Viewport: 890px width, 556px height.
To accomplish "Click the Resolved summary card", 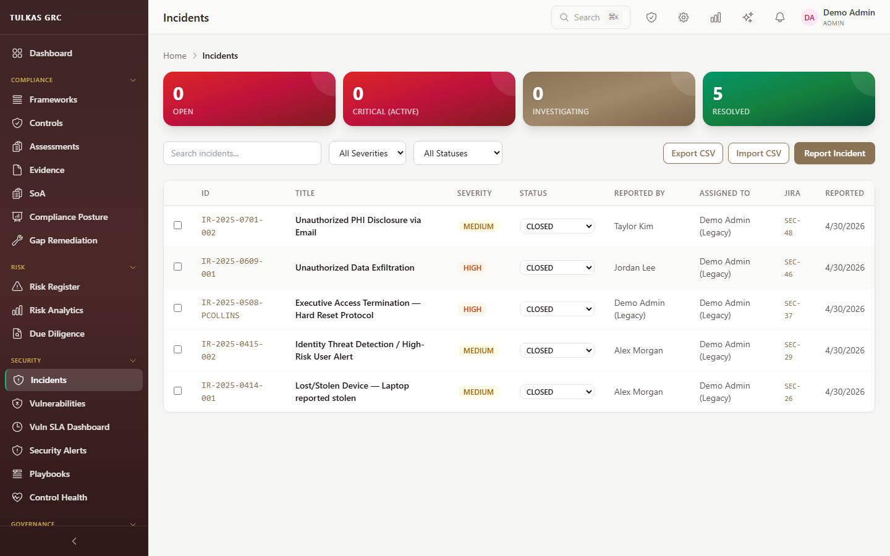I will pos(789,99).
